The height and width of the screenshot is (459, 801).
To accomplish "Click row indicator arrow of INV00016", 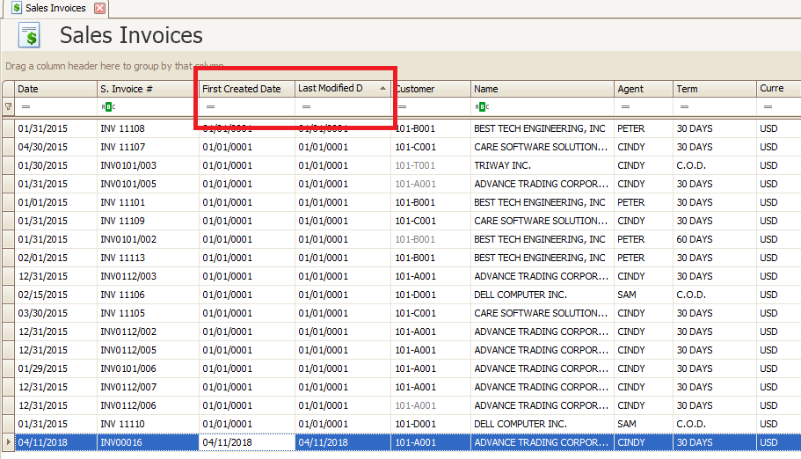I will tap(8, 442).
